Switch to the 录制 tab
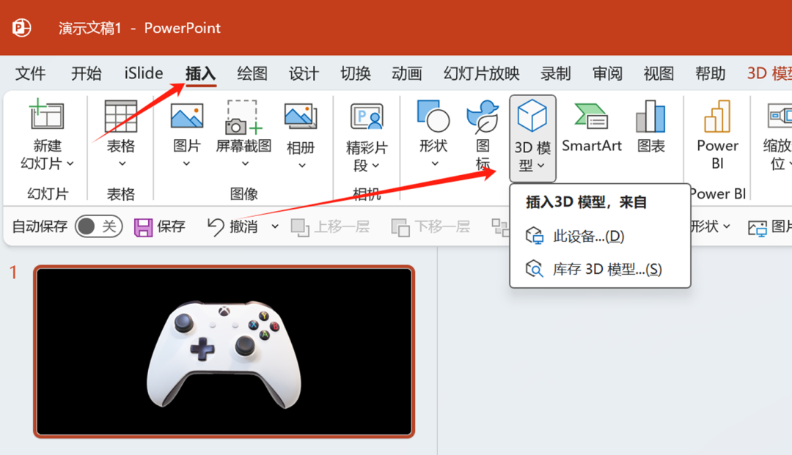792x455 pixels. 556,74
